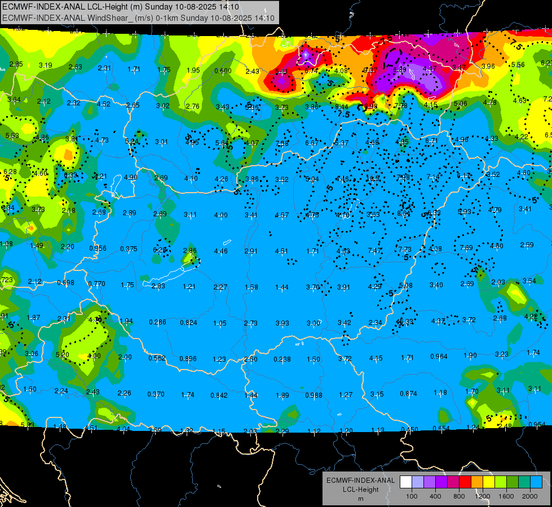Click the value "5.93" on the map
Image resolution: width=552 pixels, height=507 pixels.
[465, 211]
